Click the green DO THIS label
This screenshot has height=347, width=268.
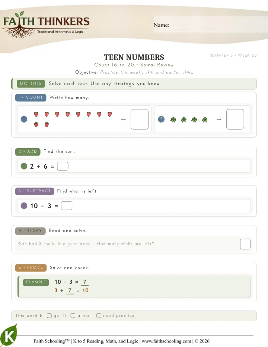tap(31, 84)
